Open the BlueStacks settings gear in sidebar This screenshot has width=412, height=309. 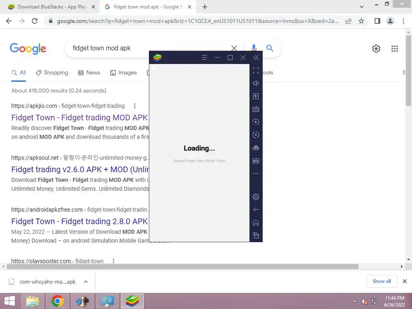pos(255,196)
